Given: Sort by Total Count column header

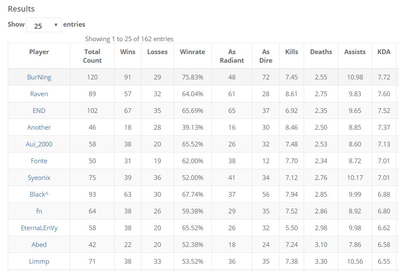Looking at the screenshot, I should click(x=92, y=56).
